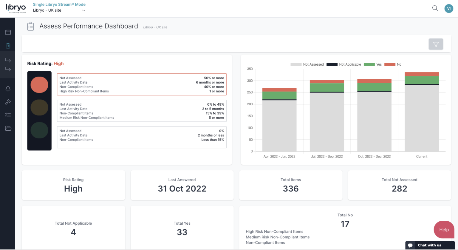Click the Assess Performance Dashboard header

(89, 26)
